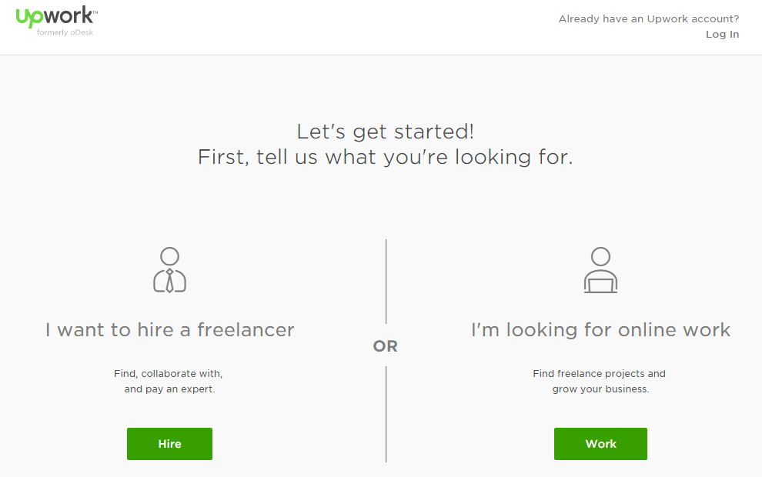The image size is (762, 477).
Task: Click the 'grow your business.' text line
Action: click(x=600, y=389)
